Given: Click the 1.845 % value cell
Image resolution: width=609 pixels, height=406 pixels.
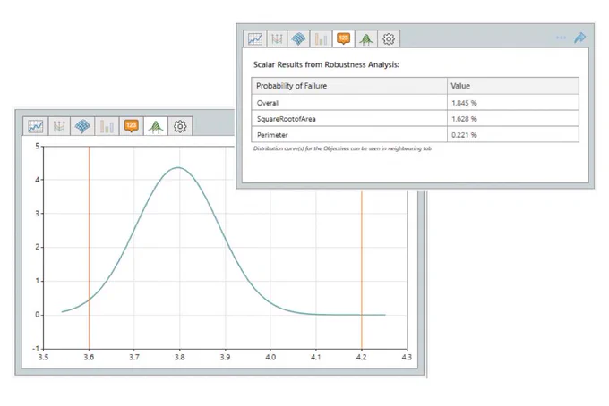Looking at the screenshot, I should pos(513,103).
